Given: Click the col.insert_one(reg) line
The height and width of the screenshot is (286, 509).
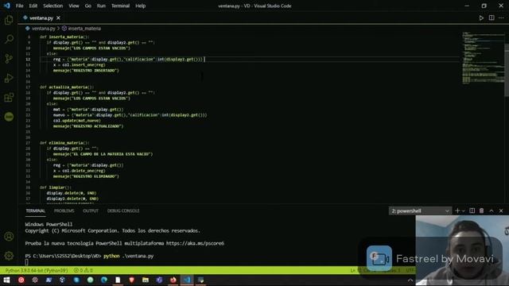Looking at the screenshot, I should point(80,65).
